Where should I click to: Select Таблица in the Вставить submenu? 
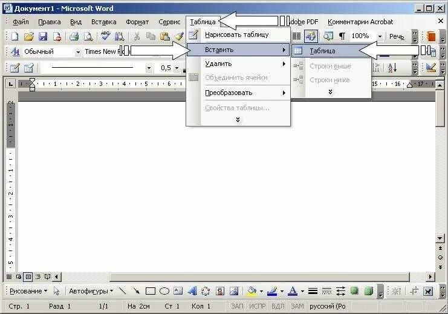331,51
